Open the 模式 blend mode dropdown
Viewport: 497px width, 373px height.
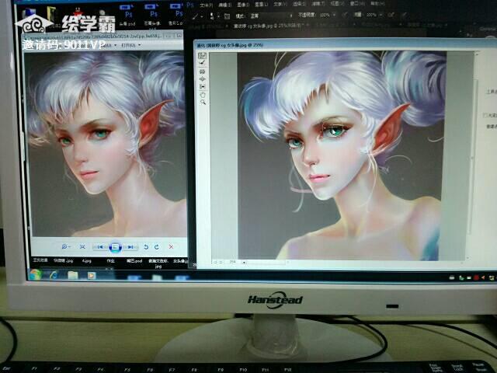point(272,16)
